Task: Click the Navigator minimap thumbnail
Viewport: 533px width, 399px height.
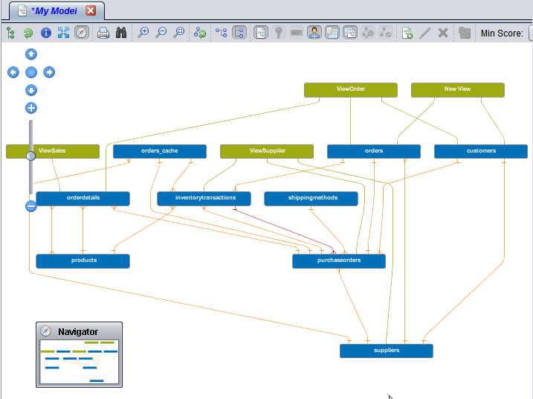Action: [79, 362]
